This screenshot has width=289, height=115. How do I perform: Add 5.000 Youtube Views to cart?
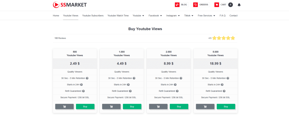[x=205, y=107]
